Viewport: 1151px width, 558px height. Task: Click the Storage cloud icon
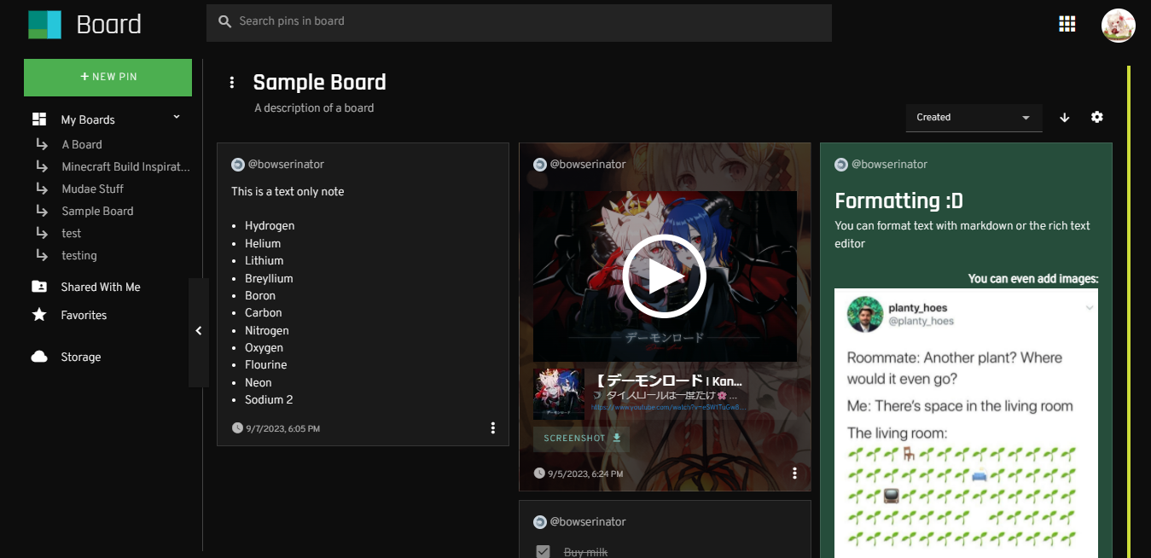pos(39,357)
